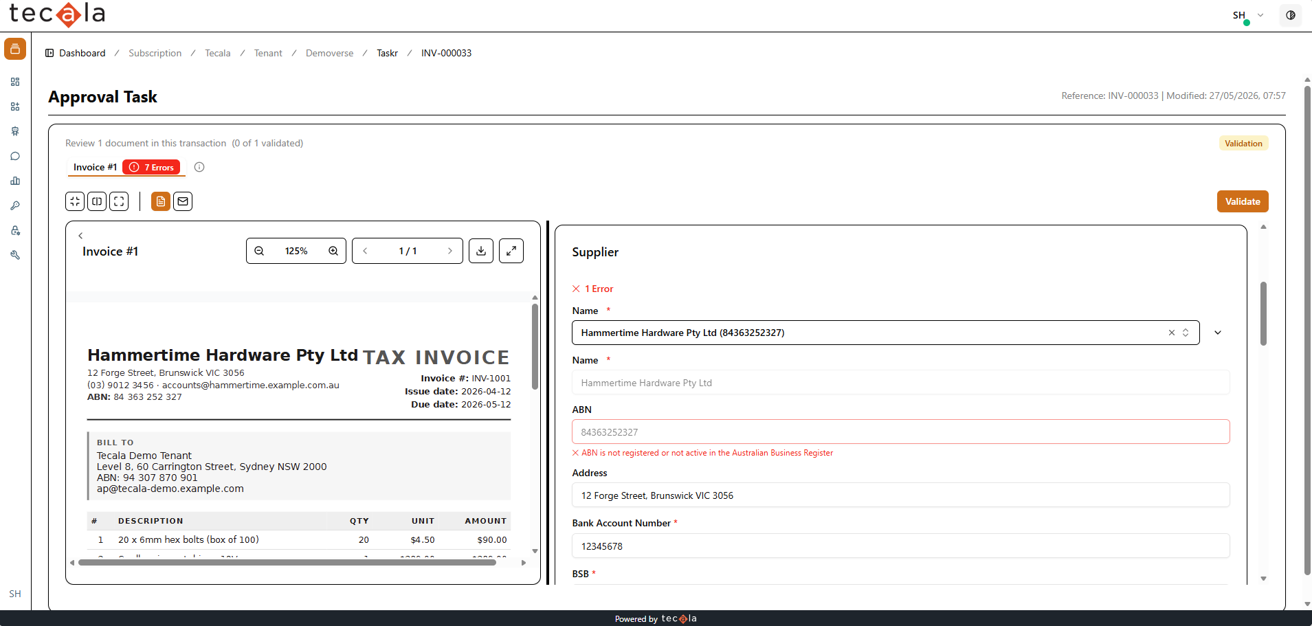Collapse the Invoice #1 panel with back chevron
Screen dimensions: 1312x626
pos(80,236)
